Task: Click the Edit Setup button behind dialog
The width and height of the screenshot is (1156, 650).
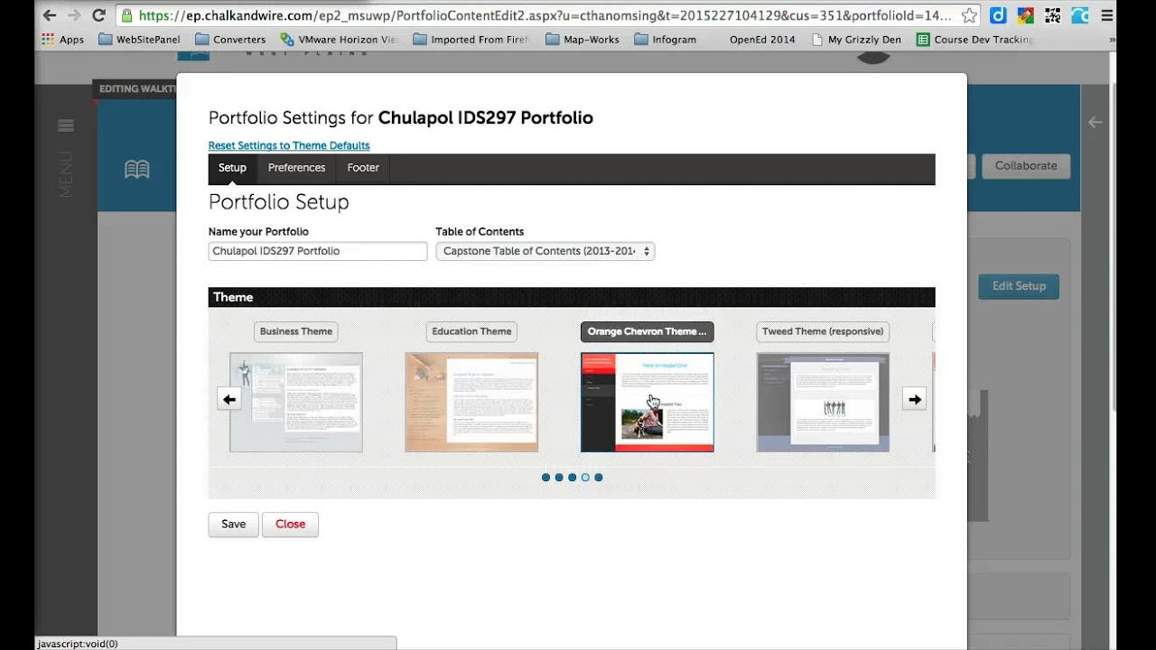Action: click(x=1019, y=286)
